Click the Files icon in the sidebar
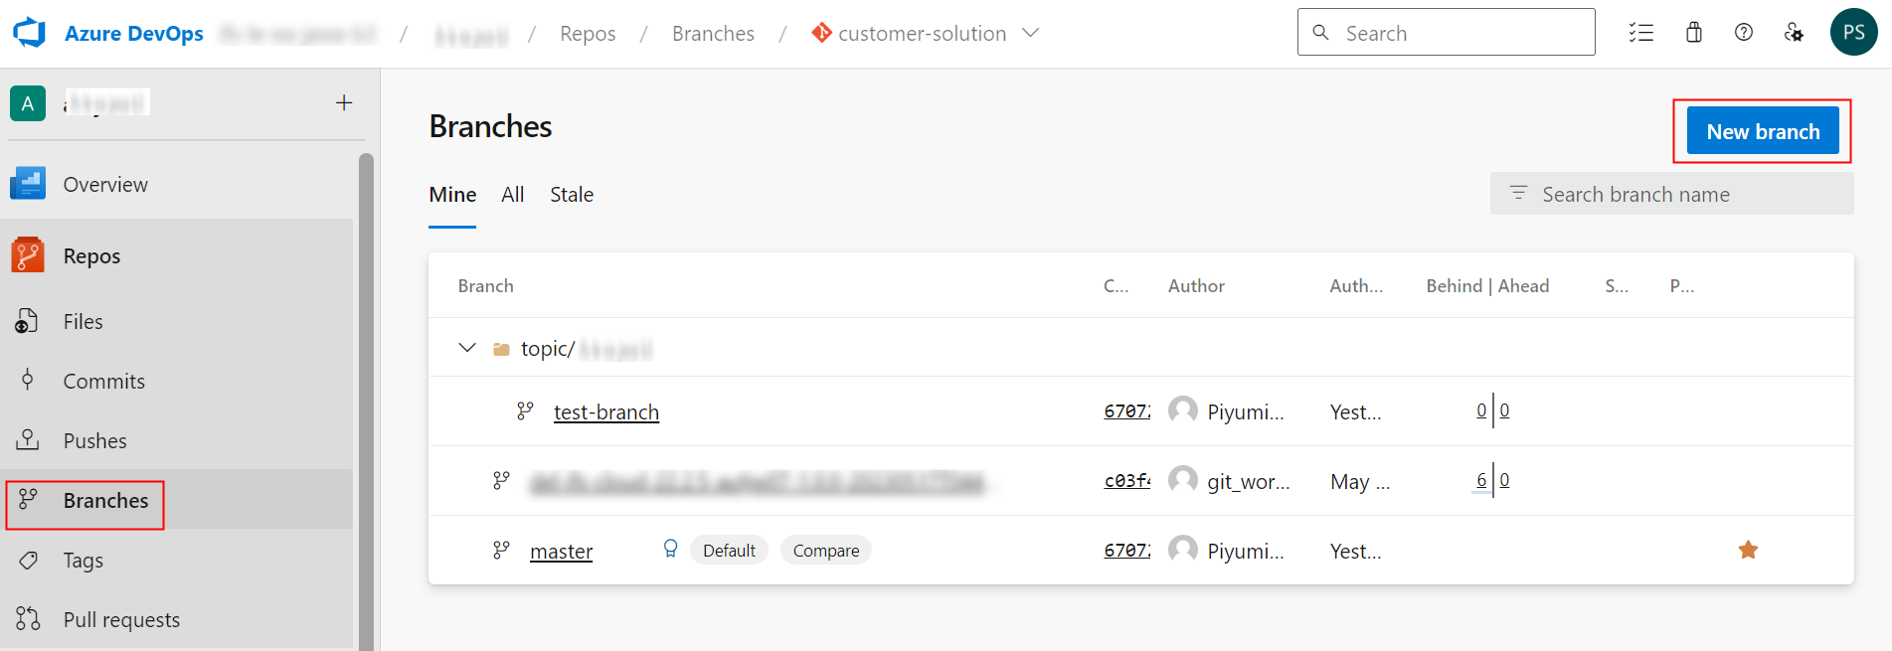Image resolution: width=1892 pixels, height=651 pixels. 28,321
